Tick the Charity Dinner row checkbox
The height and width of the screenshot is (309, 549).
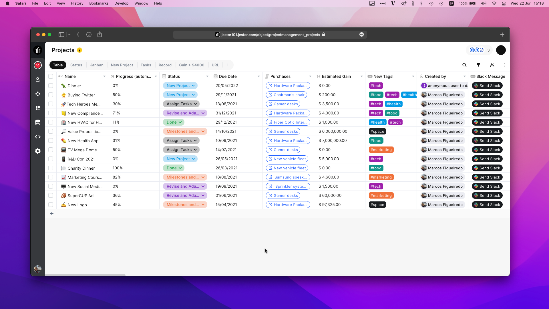[x=51, y=168]
